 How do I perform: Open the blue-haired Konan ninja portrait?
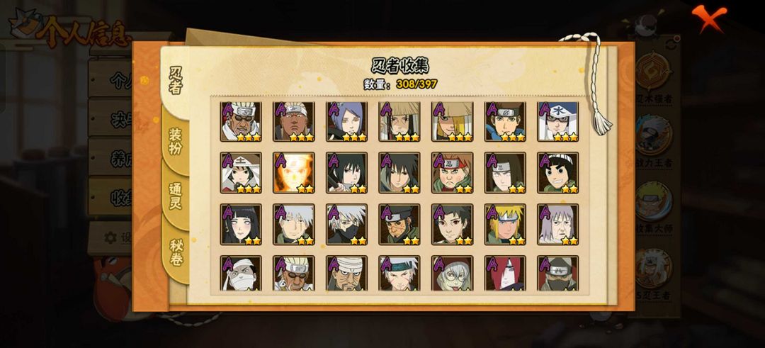pyautogui.click(x=347, y=121)
